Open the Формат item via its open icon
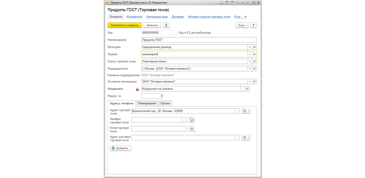The width and height of the screenshot is (365, 178). tap(254, 54)
